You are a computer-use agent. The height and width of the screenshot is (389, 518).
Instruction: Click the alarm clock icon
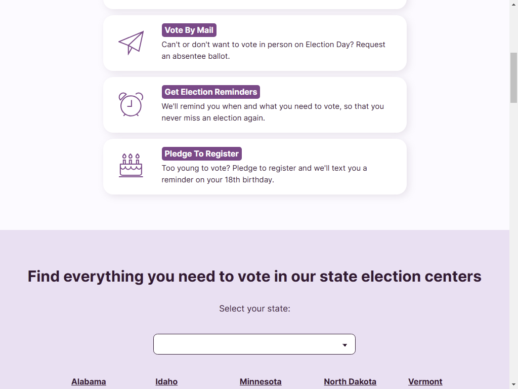tap(131, 104)
